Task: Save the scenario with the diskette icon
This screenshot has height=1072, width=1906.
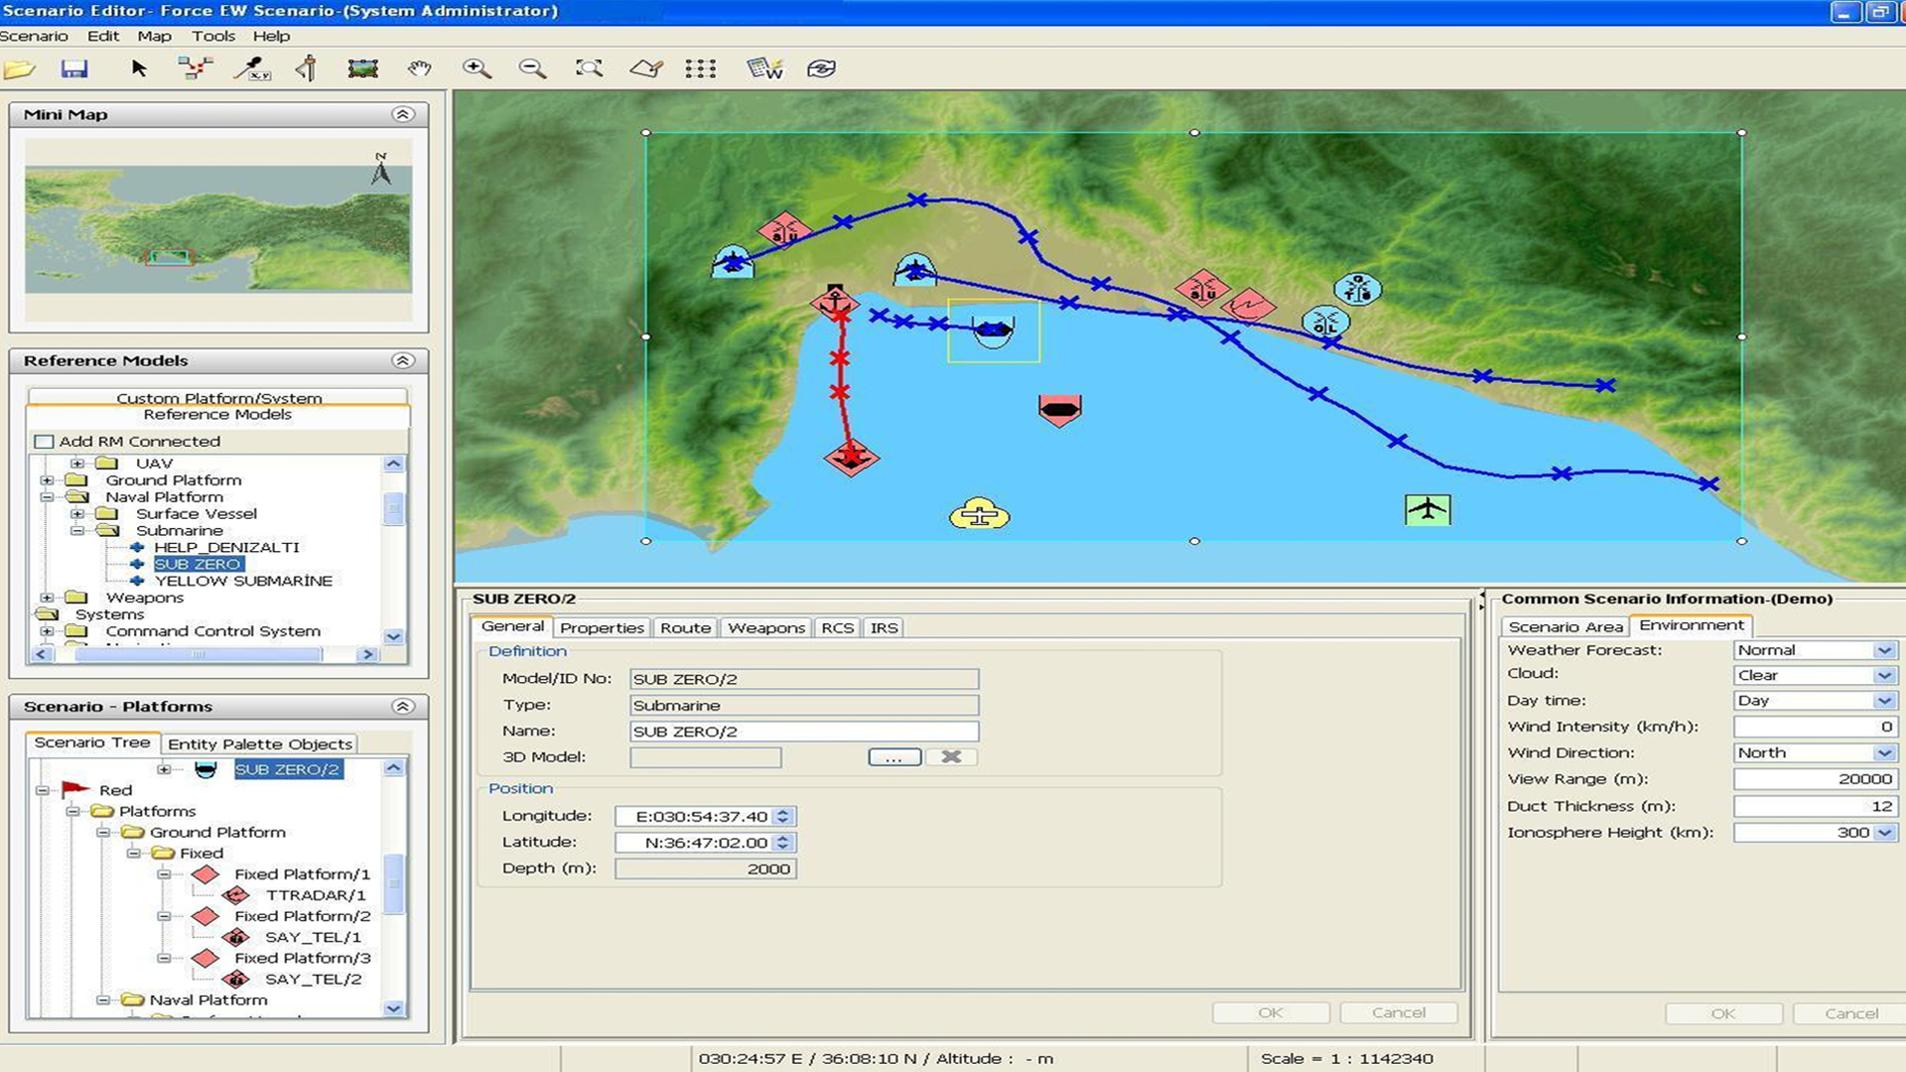Action: click(x=75, y=67)
